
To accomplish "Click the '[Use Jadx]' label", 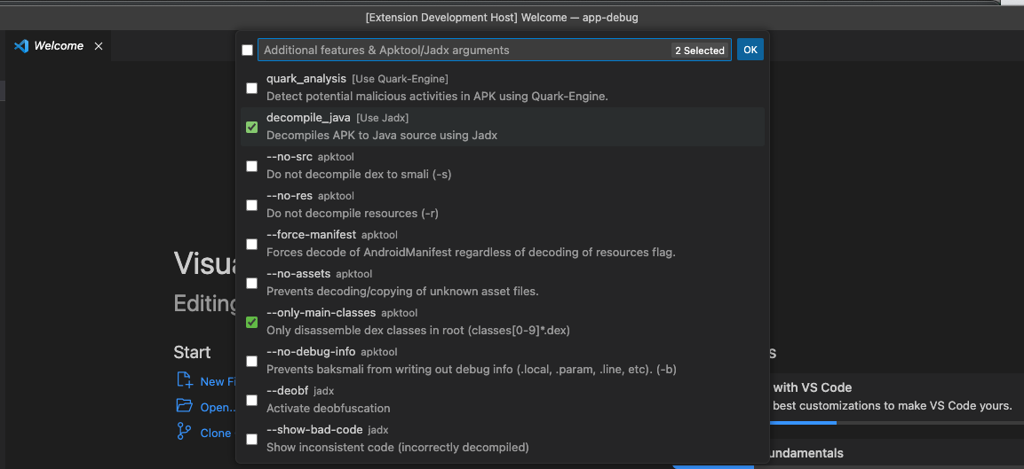I will coord(383,118).
